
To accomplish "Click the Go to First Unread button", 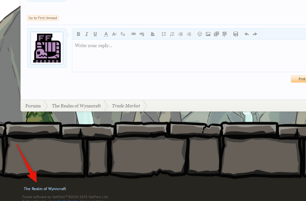I will point(43,18).
